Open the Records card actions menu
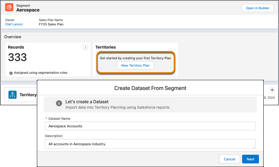The width and height of the screenshot is (279, 167). click(x=85, y=48)
